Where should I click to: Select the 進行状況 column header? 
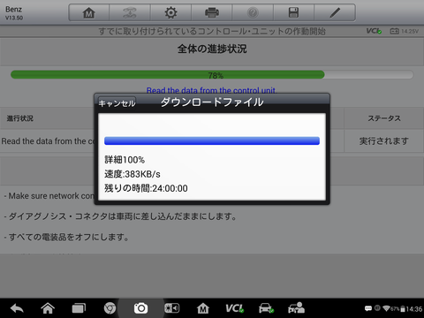tap(20, 118)
